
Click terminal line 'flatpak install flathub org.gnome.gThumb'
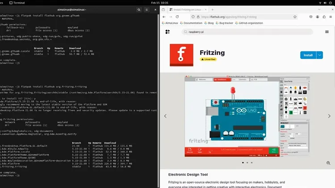pos(50,16)
